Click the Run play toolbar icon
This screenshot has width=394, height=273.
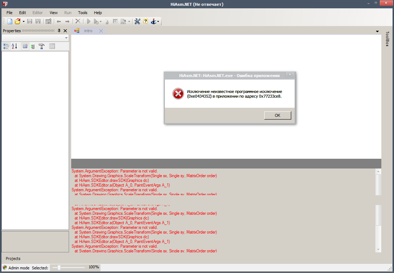(89, 21)
